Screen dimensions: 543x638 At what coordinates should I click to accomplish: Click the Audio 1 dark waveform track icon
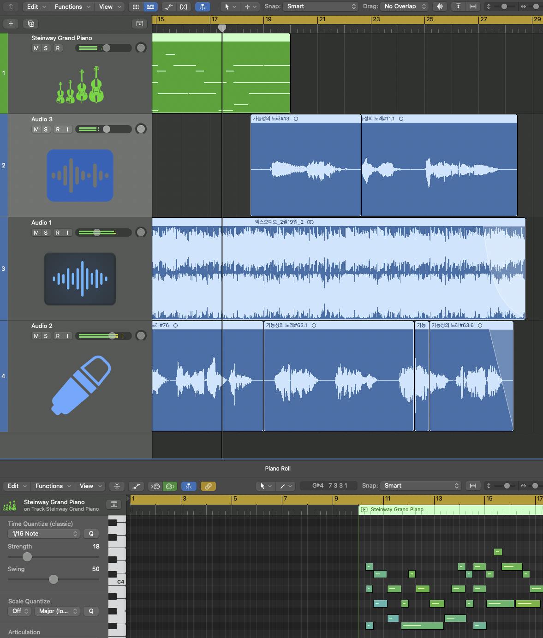pyautogui.click(x=80, y=279)
